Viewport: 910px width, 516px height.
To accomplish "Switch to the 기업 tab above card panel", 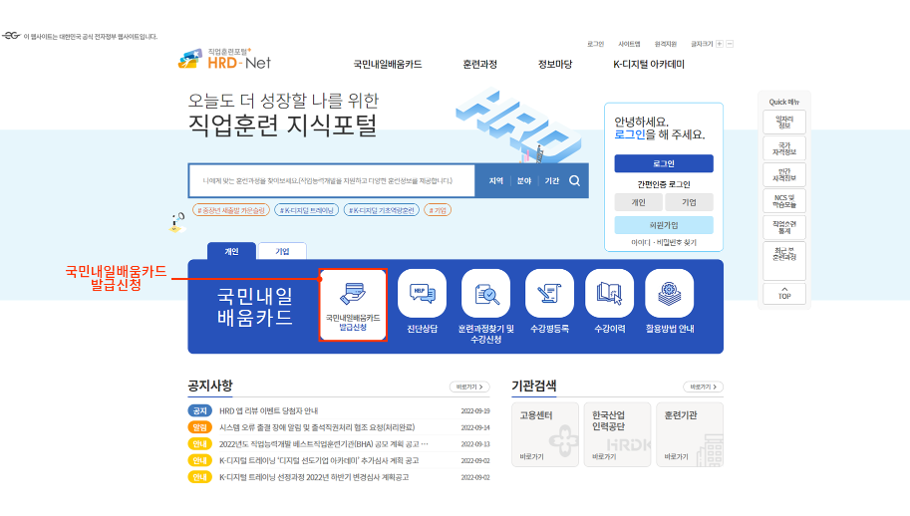I will pos(282,251).
